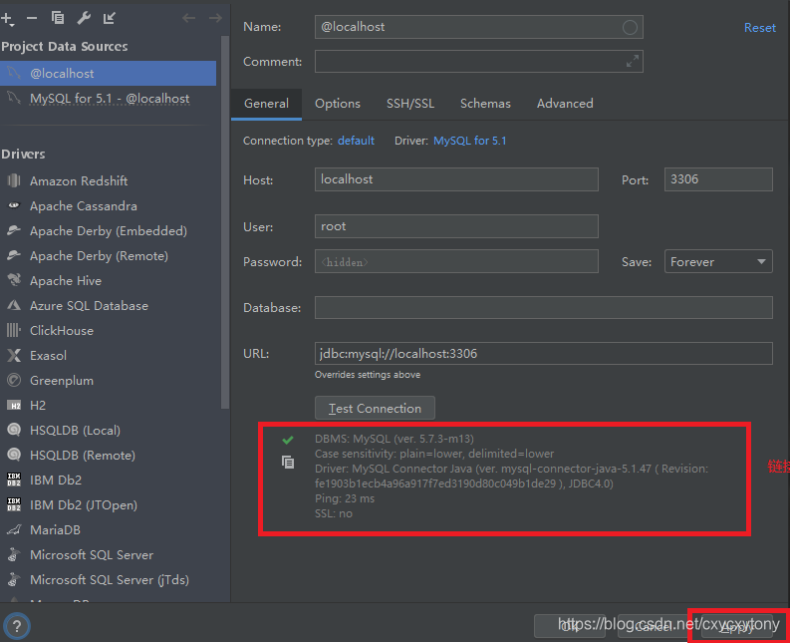
Task: Click the back arrow in toolbar
Action: [189, 18]
